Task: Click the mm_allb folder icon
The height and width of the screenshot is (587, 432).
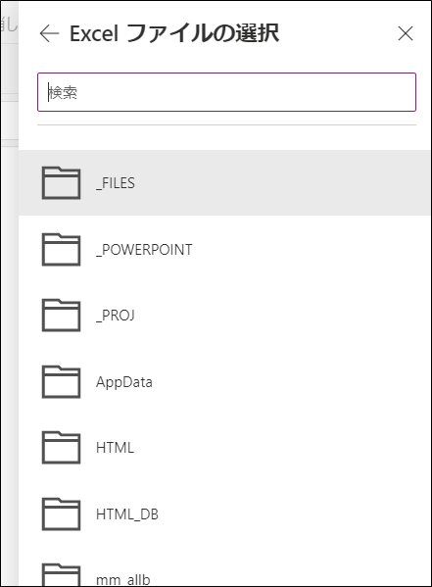Action: coord(61,574)
